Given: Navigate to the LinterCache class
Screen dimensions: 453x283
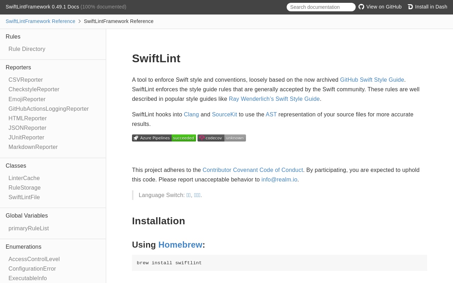Looking at the screenshot, I should tap(24, 178).
